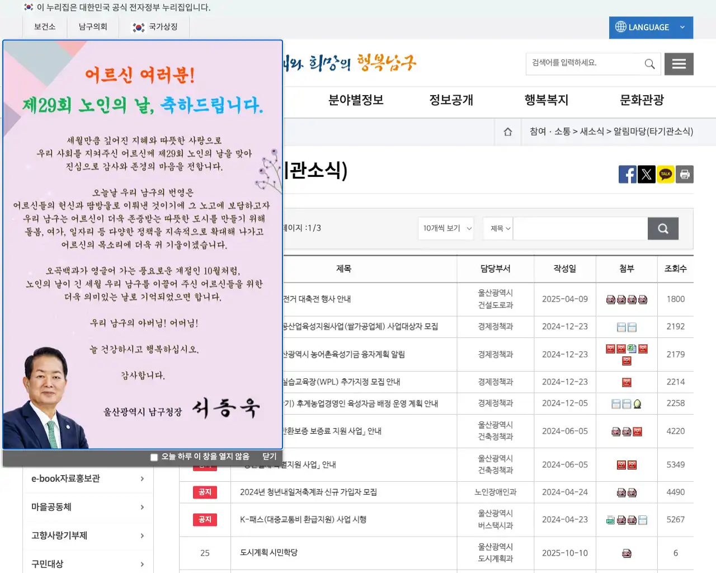Screen dimensions: 716x573
Task: Open the first attachment in the 5349 views row
Action: pyautogui.click(x=621, y=465)
